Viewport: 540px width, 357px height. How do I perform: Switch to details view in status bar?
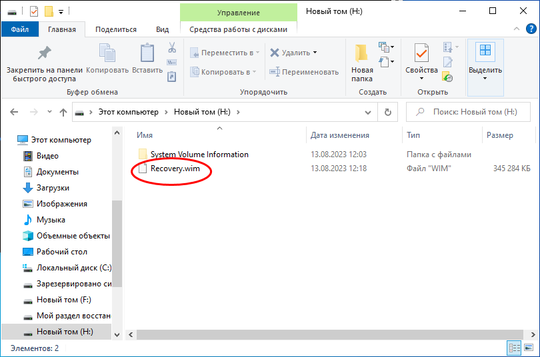pyautogui.click(x=514, y=348)
